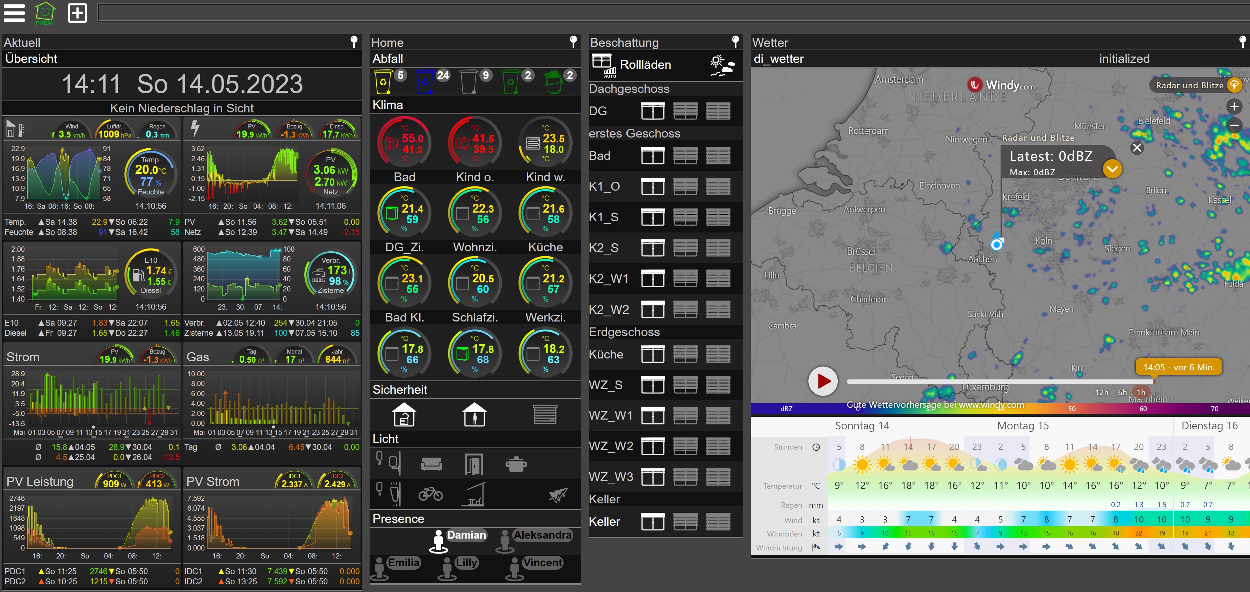
Task: Zoom in on the Windy map
Action: [x=1234, y=107]
